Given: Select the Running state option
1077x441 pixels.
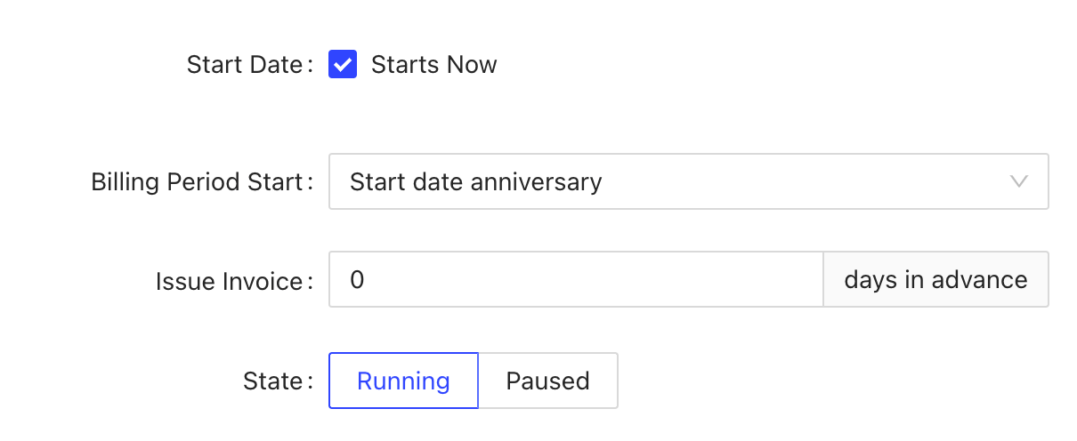Looking at the screenshot, I should pos(403,381).
